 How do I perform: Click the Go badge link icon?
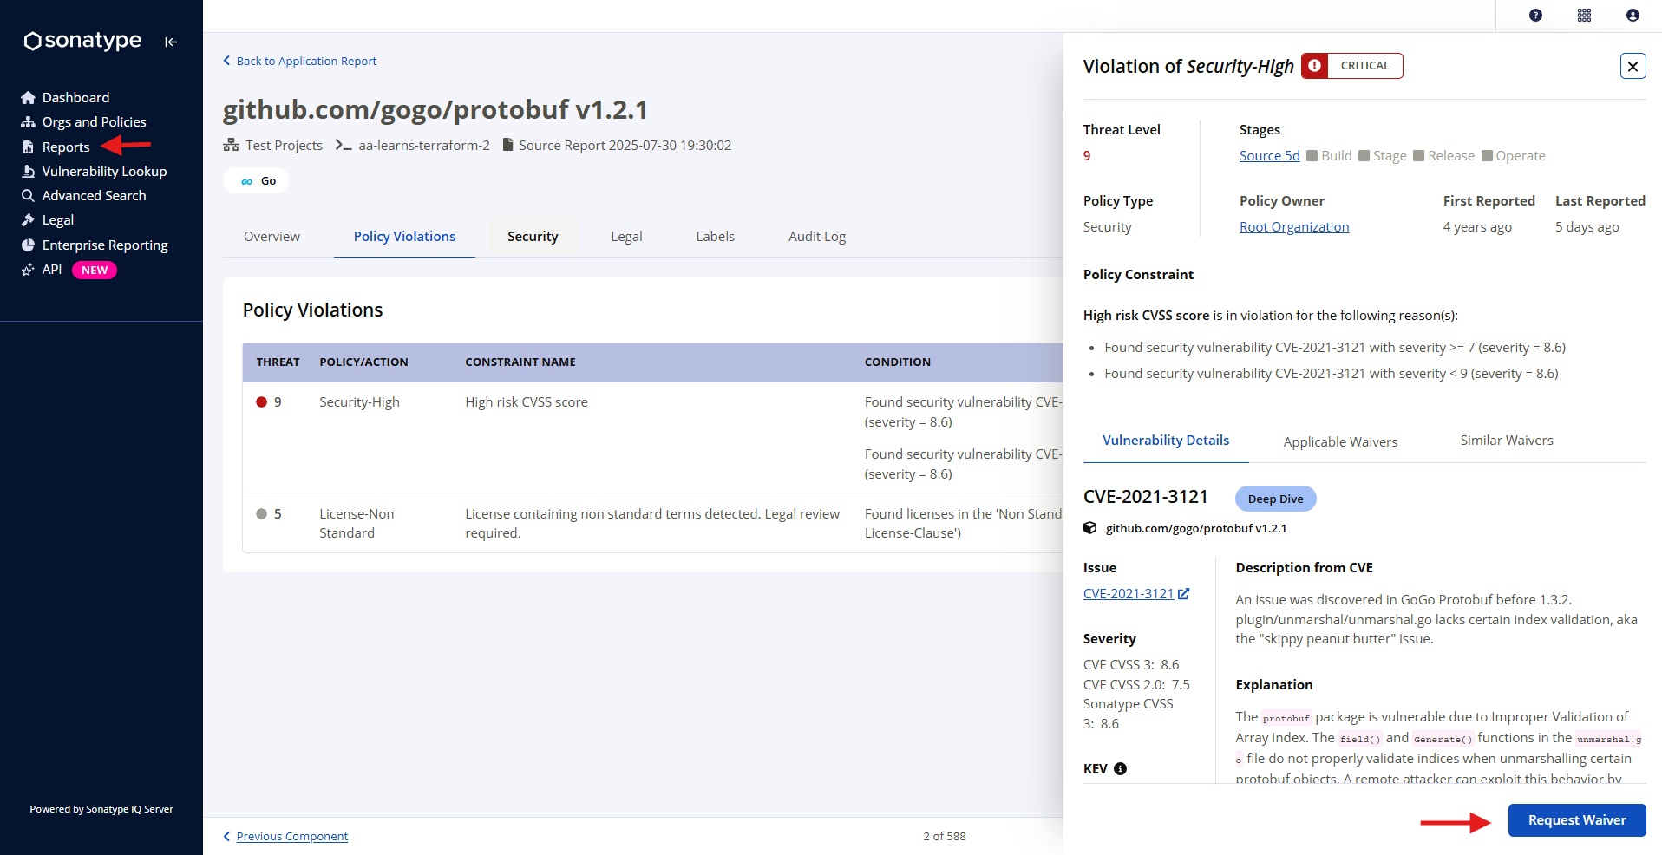click(x=247, y=181)
